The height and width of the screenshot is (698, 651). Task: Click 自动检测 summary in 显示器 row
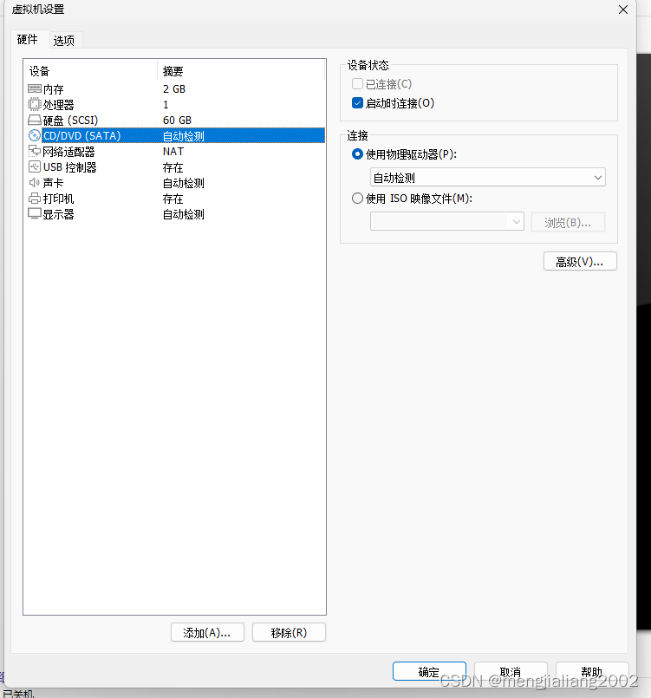(183, 214)
